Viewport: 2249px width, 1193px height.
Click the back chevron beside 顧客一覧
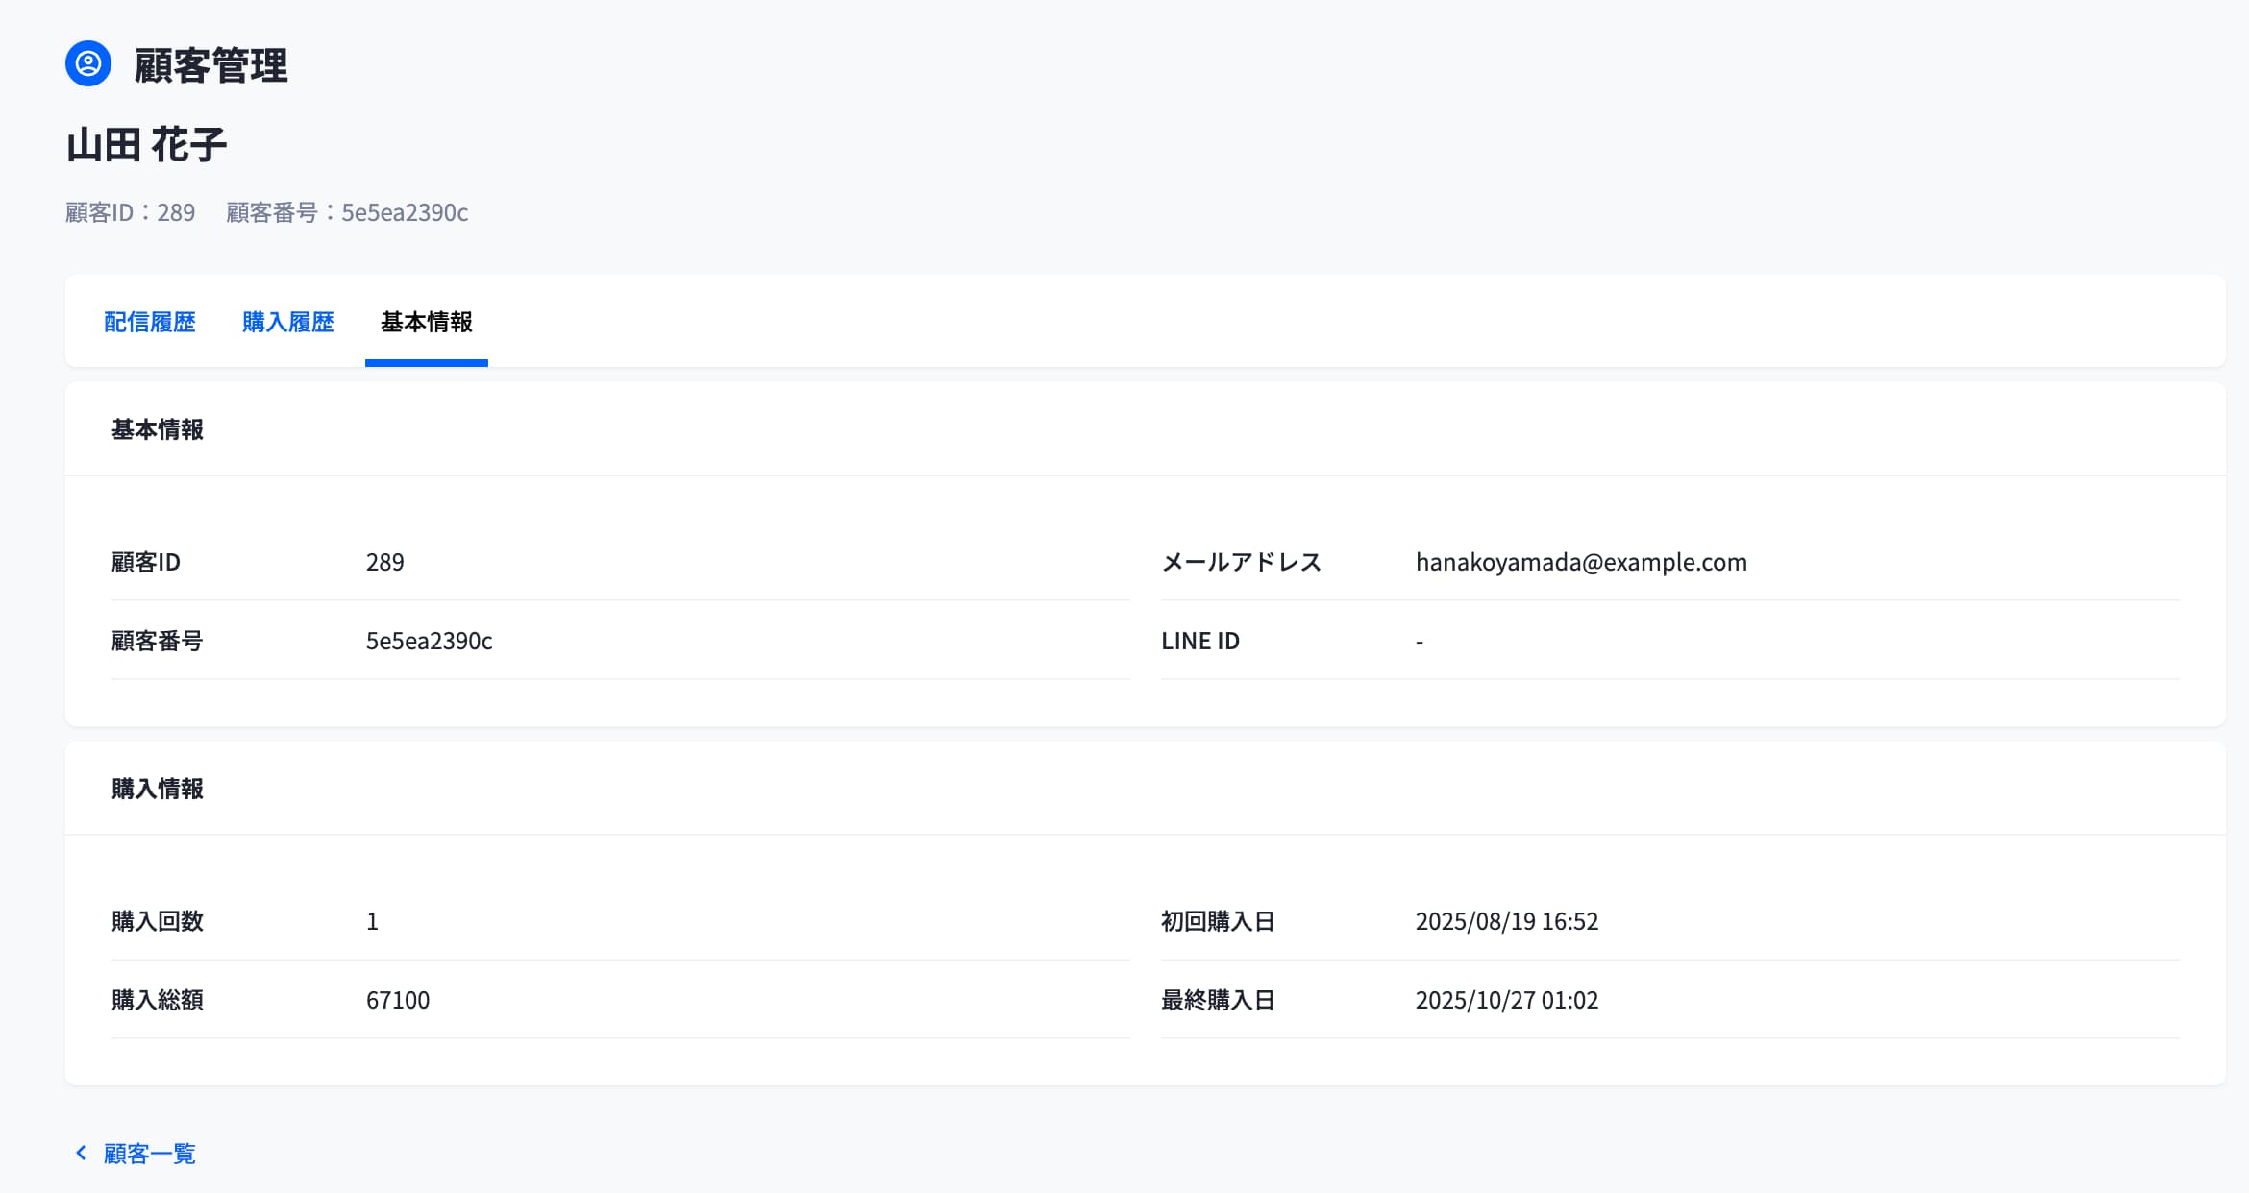click(81, 1153)
